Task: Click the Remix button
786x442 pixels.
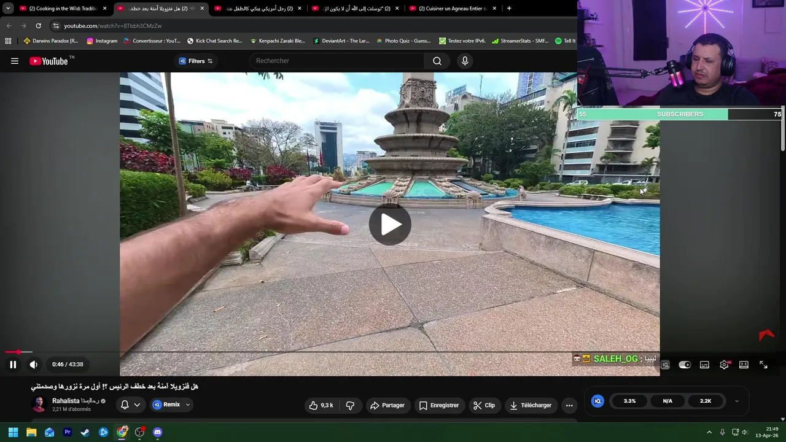Action: coord(166,405)
